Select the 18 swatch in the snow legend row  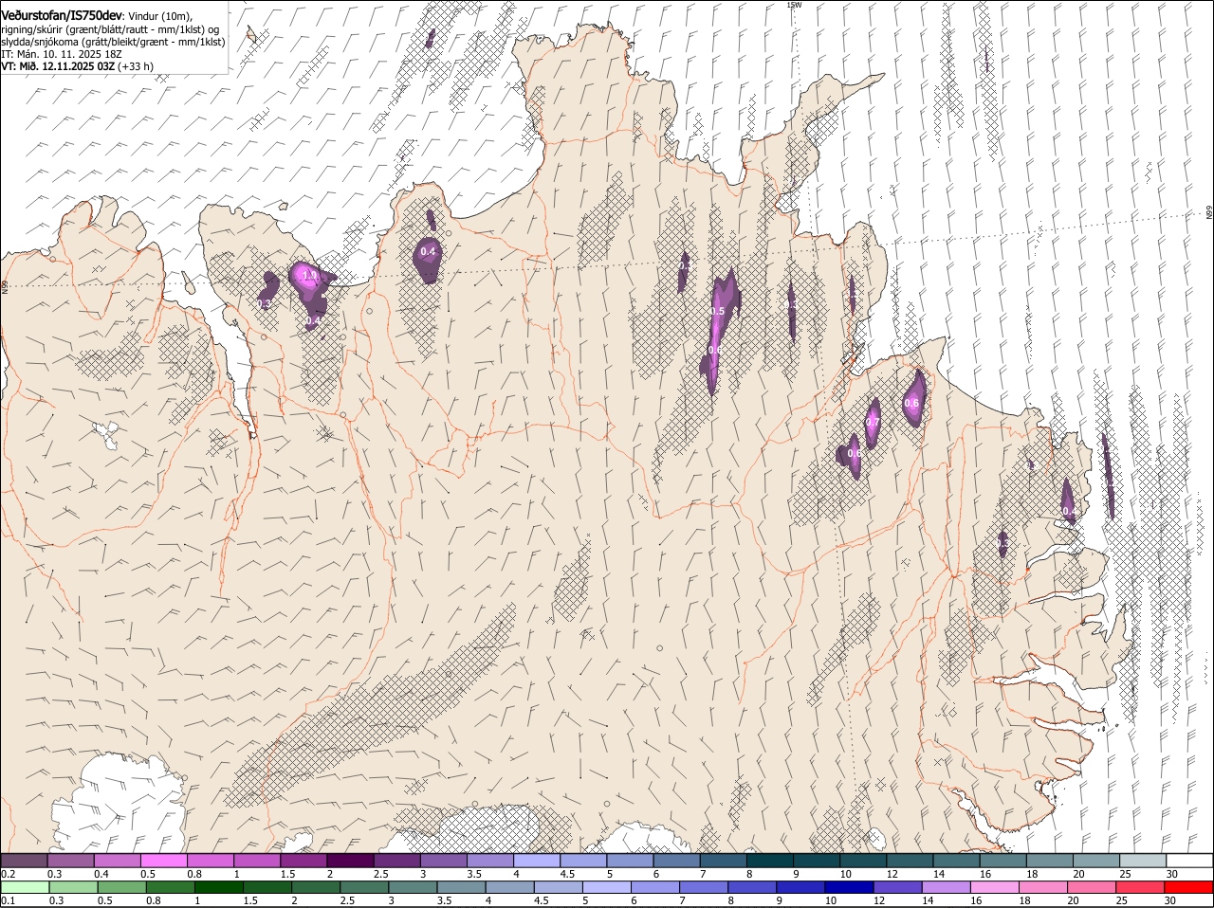pyautogui.click(x=1049, y=861)
